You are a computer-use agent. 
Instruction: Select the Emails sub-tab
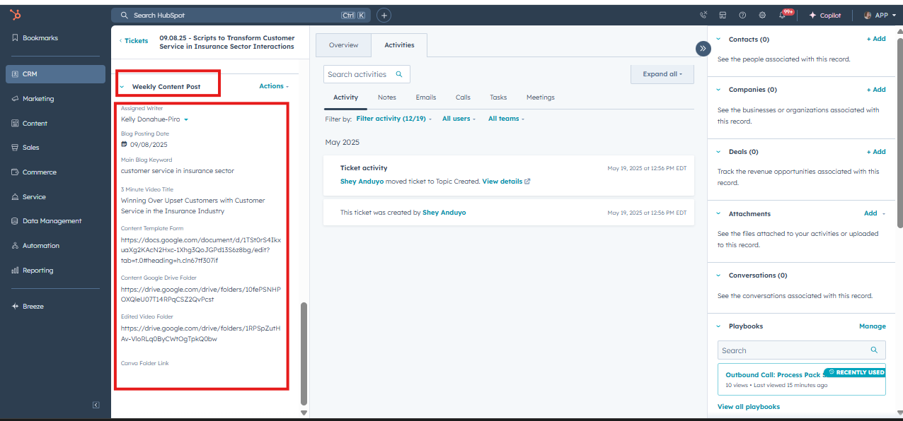click(x=426, y=97)
